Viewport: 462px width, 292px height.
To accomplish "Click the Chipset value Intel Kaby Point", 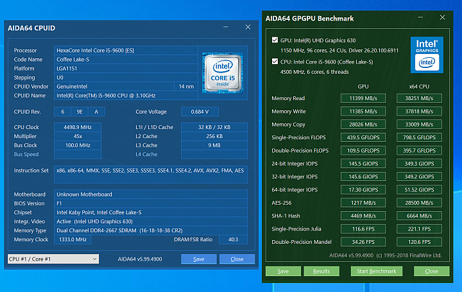I will [151, 212].
